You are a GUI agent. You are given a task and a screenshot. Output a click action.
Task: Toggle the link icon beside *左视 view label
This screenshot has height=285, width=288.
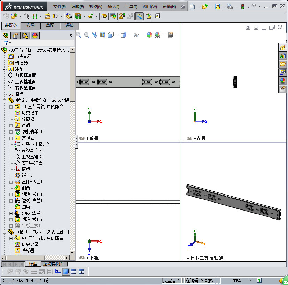coord(189,138)
